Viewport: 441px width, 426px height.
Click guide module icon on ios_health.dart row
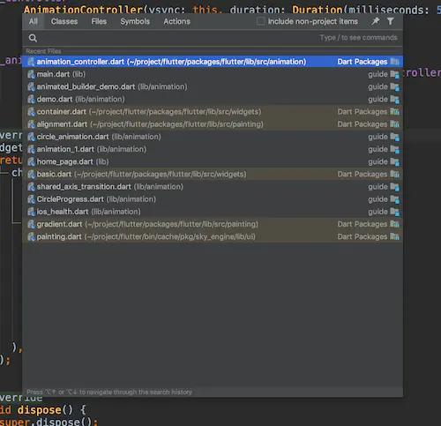pyautogui.click(x=394, y=212)
